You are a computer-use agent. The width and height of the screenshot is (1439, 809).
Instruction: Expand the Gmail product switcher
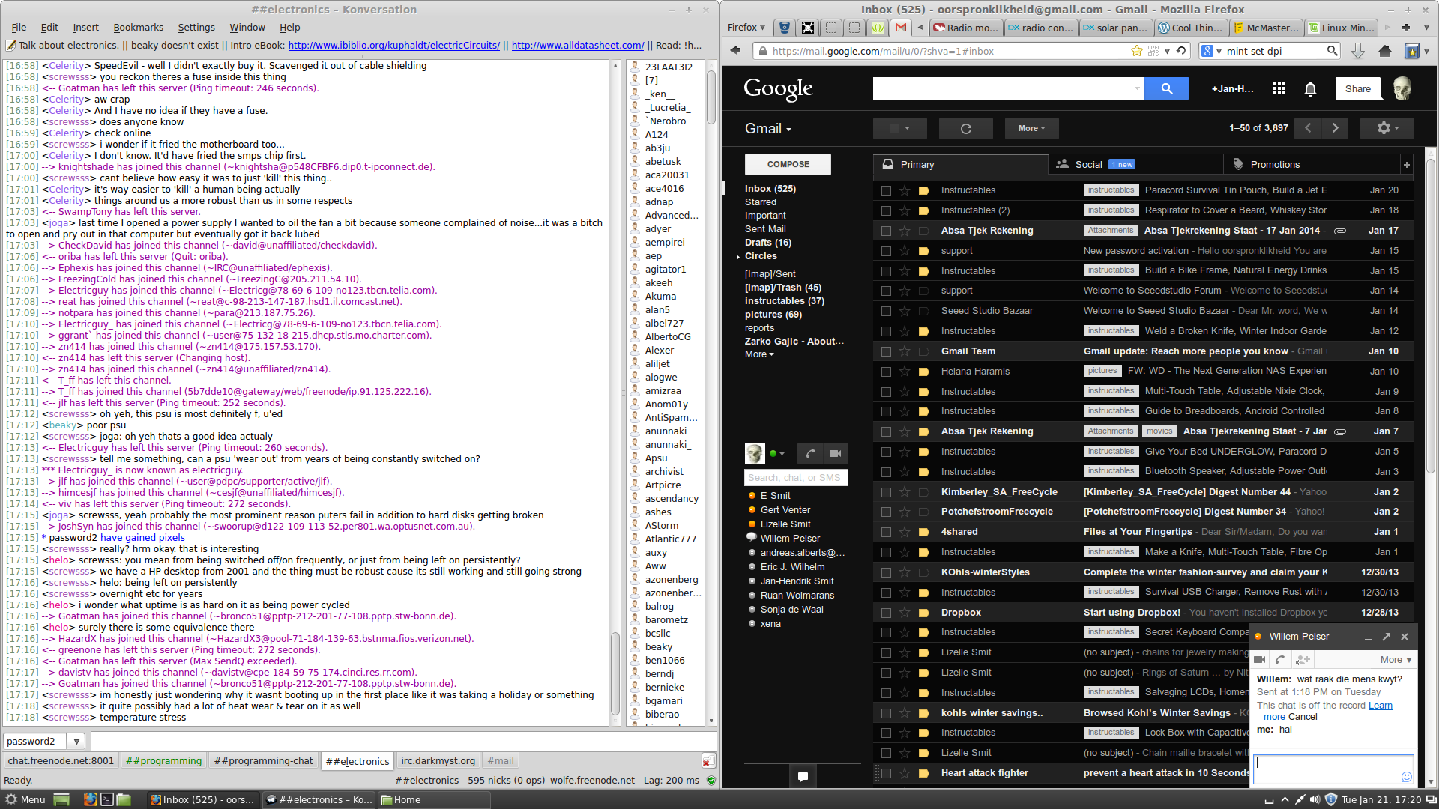[768, 129]
